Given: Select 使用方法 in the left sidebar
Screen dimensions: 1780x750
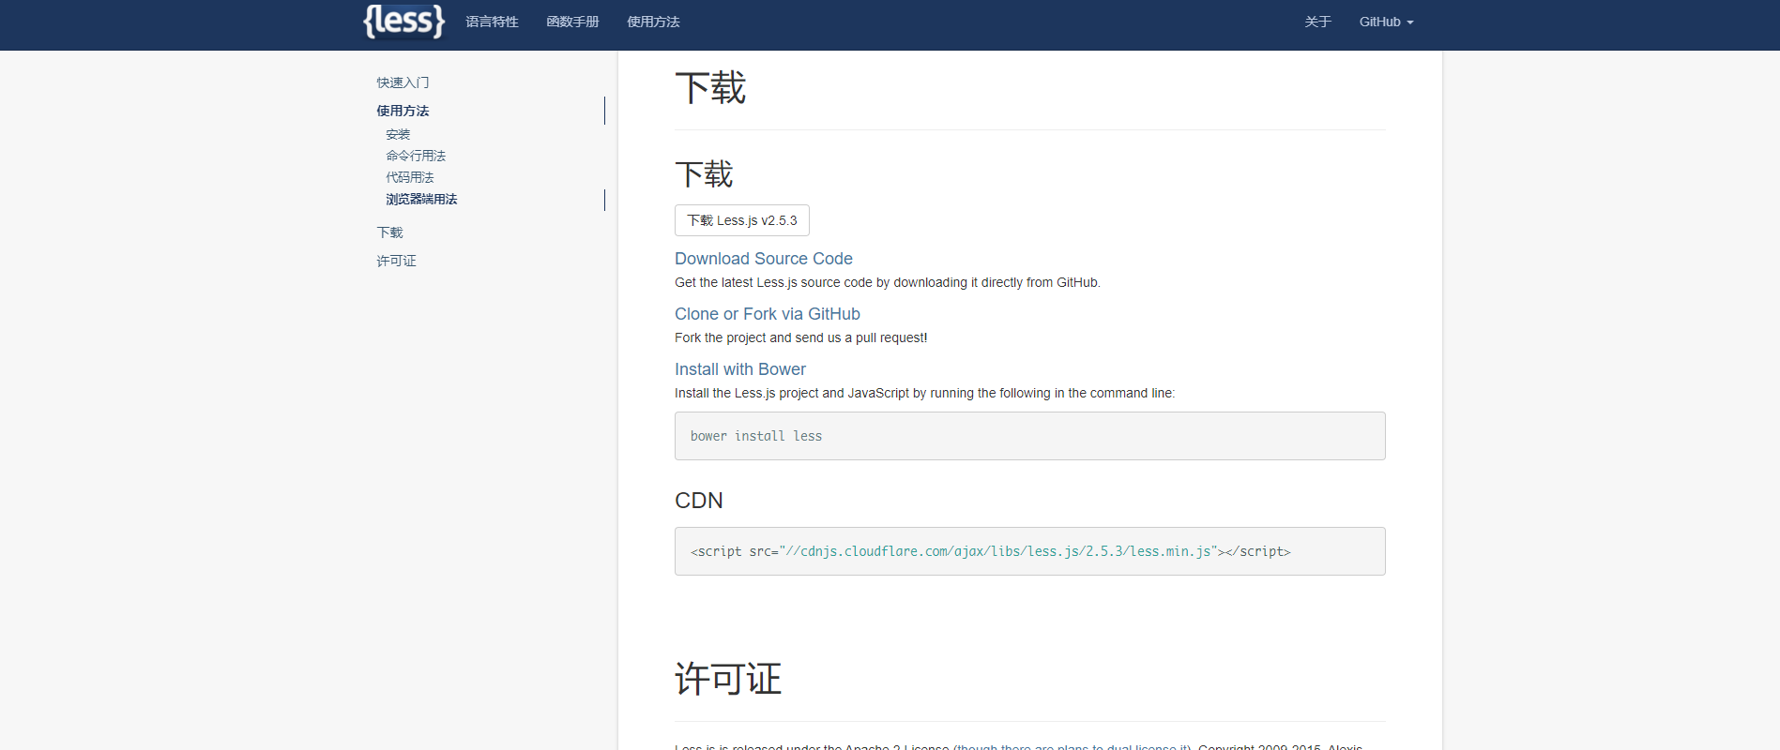Looking at the screenshot, I should click(403, 111).
